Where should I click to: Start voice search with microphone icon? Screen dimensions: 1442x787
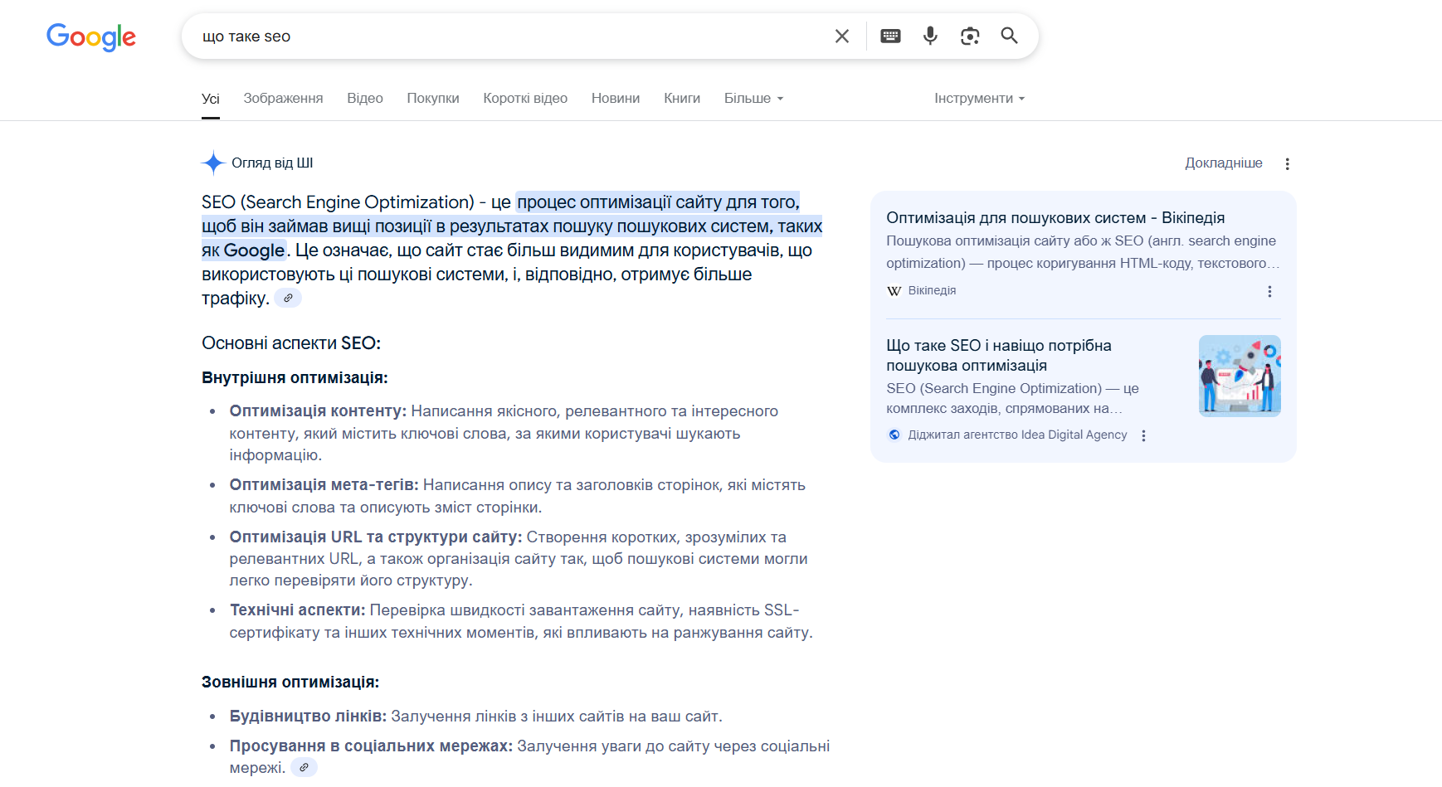(930, 36)
